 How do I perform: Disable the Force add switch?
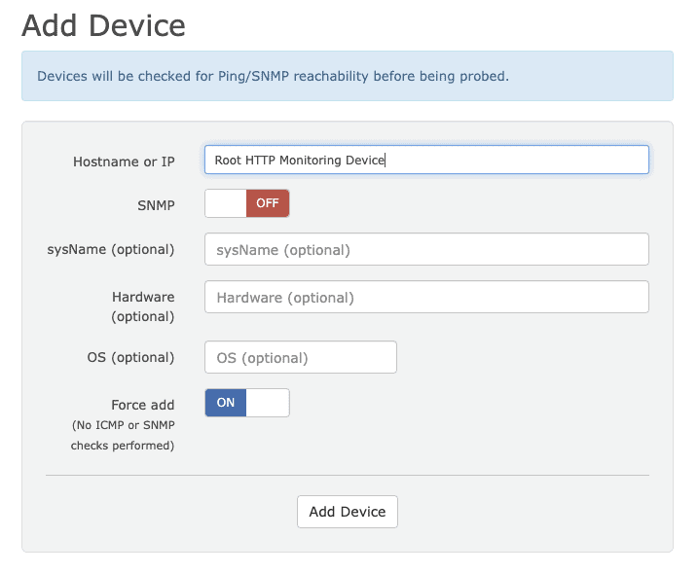(247, 403)
